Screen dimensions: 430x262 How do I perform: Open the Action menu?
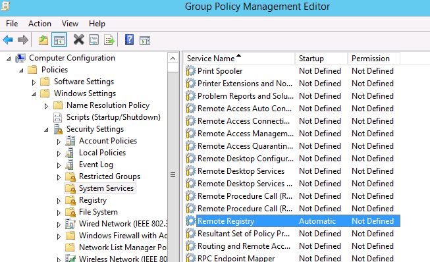[40, 24]
